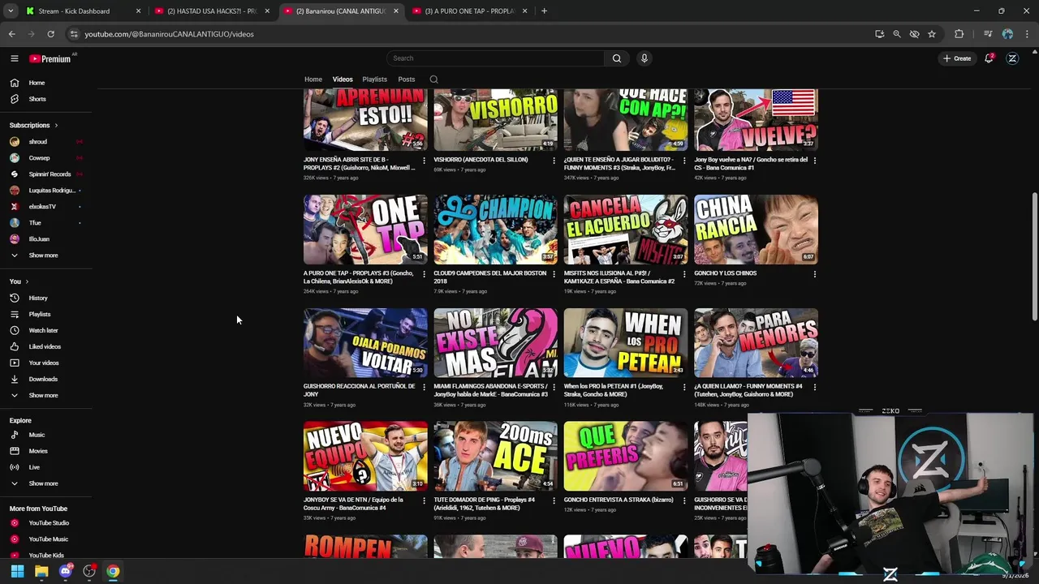
Task: Open Windows Start menu
Action: click(x=17, y=571)
